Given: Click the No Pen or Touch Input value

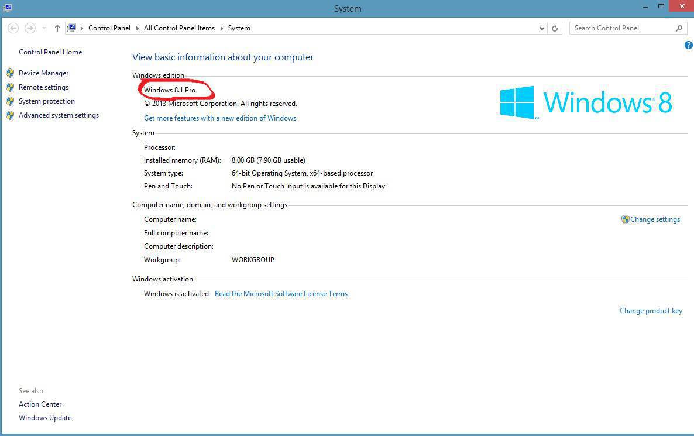Looking at the screenshot, I should (308, 186).
